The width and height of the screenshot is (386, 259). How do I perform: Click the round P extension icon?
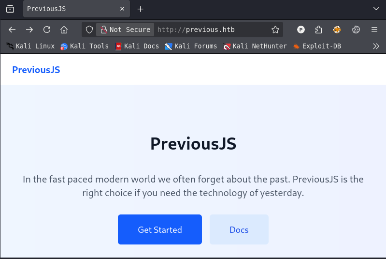tap(300, 30)
